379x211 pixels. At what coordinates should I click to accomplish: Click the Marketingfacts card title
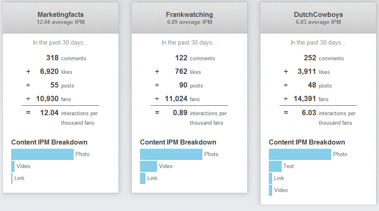pos(60,14)
